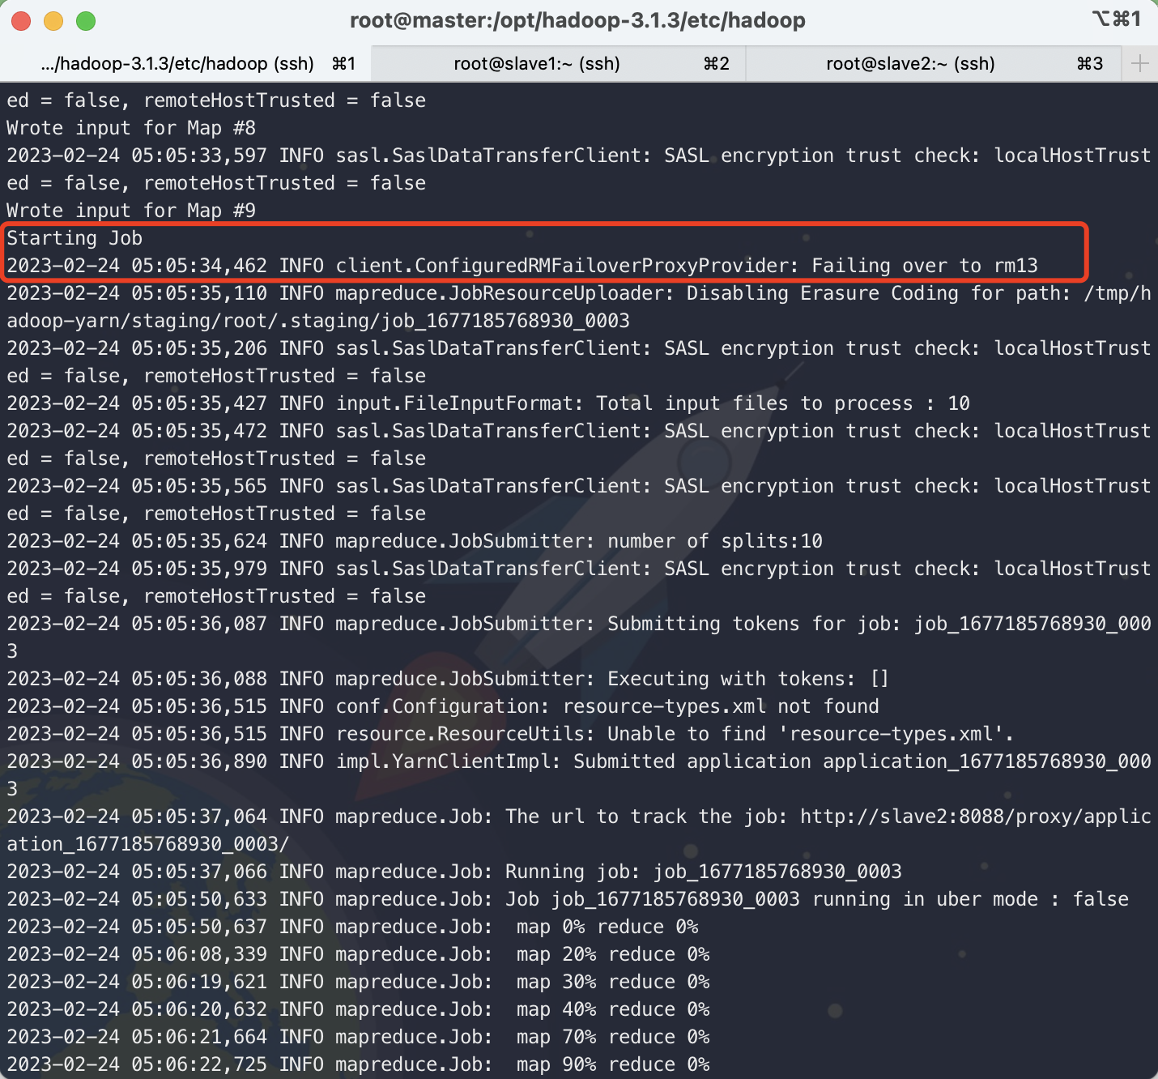Image resolution: width=1158 pixels, height=1079 pixels.
Task: Click the 'Total input files to process : 10' line
Action: [x=488, y=403]
